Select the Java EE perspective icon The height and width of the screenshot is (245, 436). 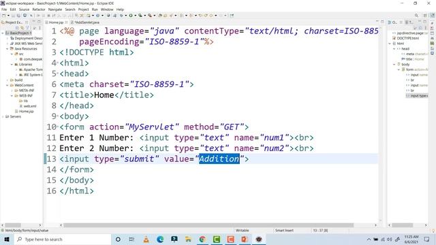pyautogui.click(x=433, y=16)
